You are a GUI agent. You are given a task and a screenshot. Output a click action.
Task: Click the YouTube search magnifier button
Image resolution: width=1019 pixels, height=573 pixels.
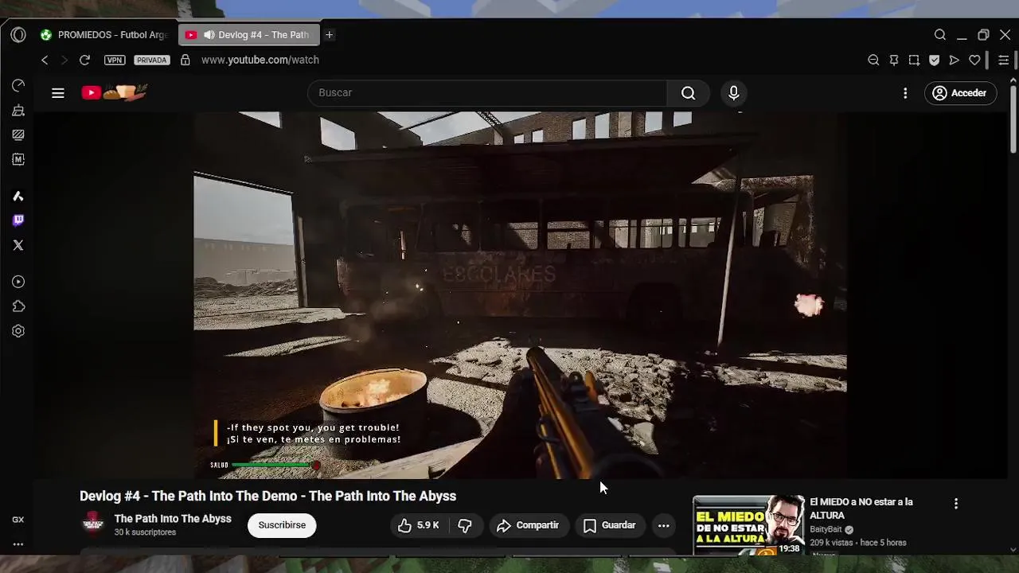688,93
